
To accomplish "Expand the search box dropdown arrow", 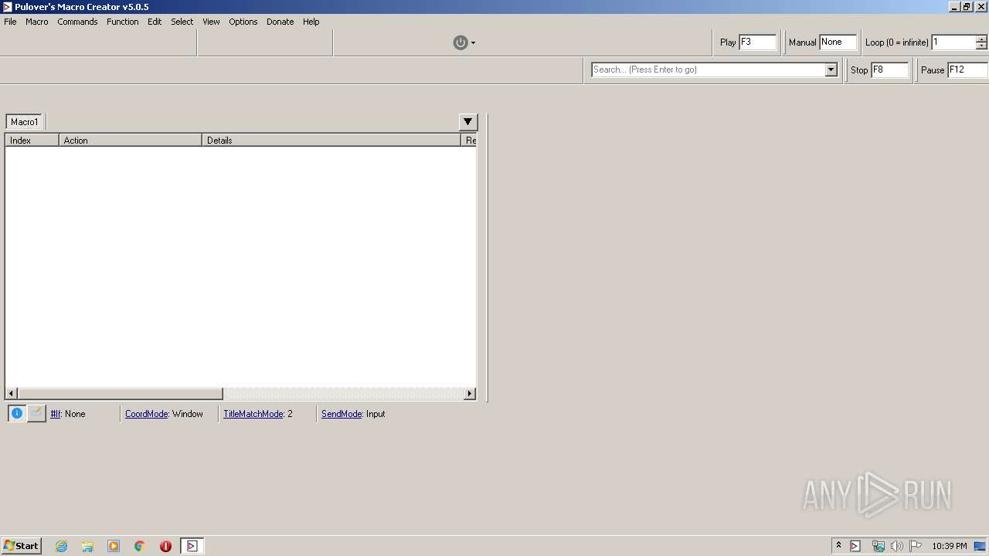I will click(831, 69).
